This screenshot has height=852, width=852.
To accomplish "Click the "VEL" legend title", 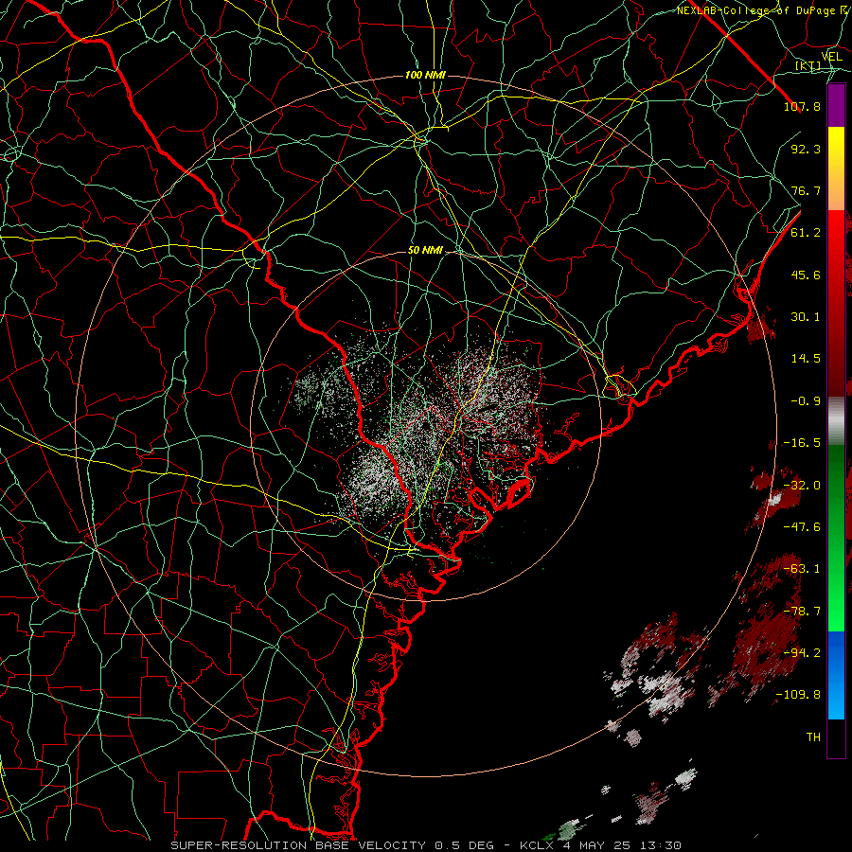I will pos(831,57).
